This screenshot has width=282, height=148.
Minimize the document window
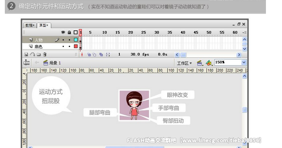pyautogui.click(x=233, y=25)
